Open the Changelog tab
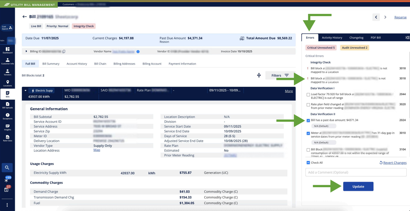 tap(356, 37)
